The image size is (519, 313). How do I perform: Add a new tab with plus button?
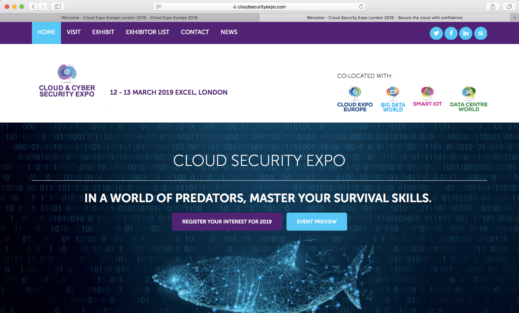pos(515,18)
